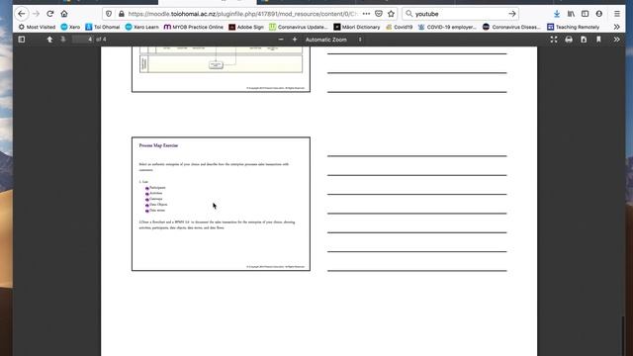The width and height of the screenshot is (633, 356).
Task: Open the Toi Ohomai bookmark
Action: (103, 27)
